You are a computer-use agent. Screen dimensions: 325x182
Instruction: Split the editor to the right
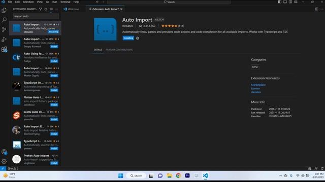tap(316, 9)
